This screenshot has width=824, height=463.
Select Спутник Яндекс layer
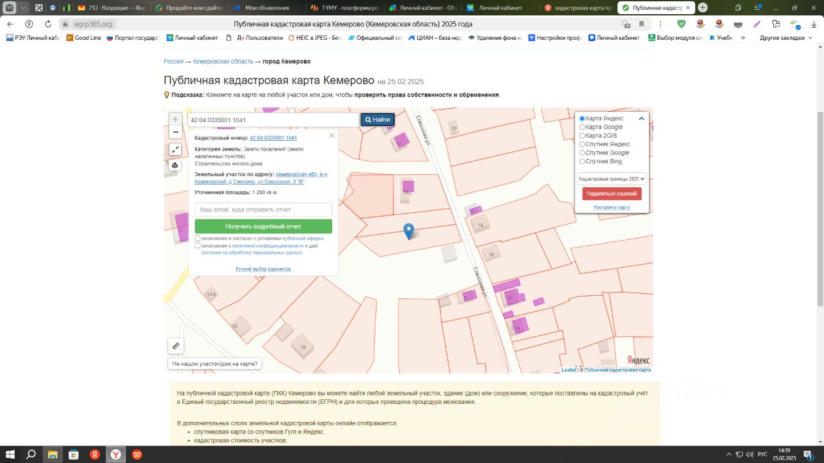[x=582, y=144]
